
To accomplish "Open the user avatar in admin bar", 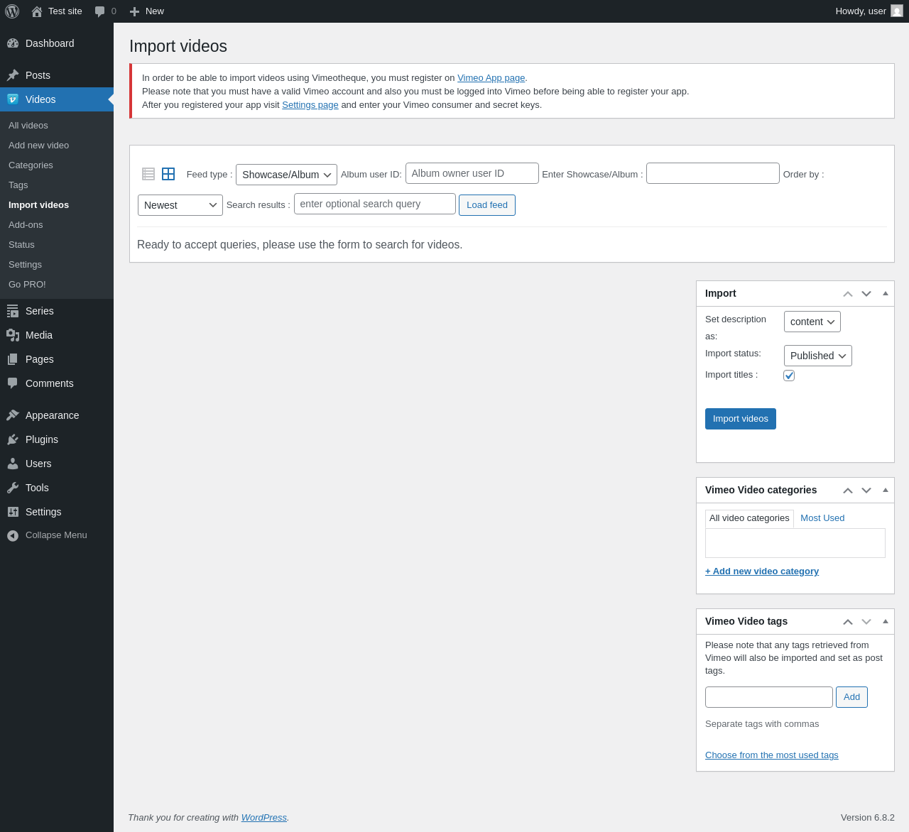I will point(897,11).
